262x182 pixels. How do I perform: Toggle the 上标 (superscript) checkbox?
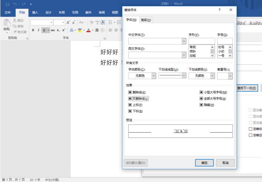130,105
